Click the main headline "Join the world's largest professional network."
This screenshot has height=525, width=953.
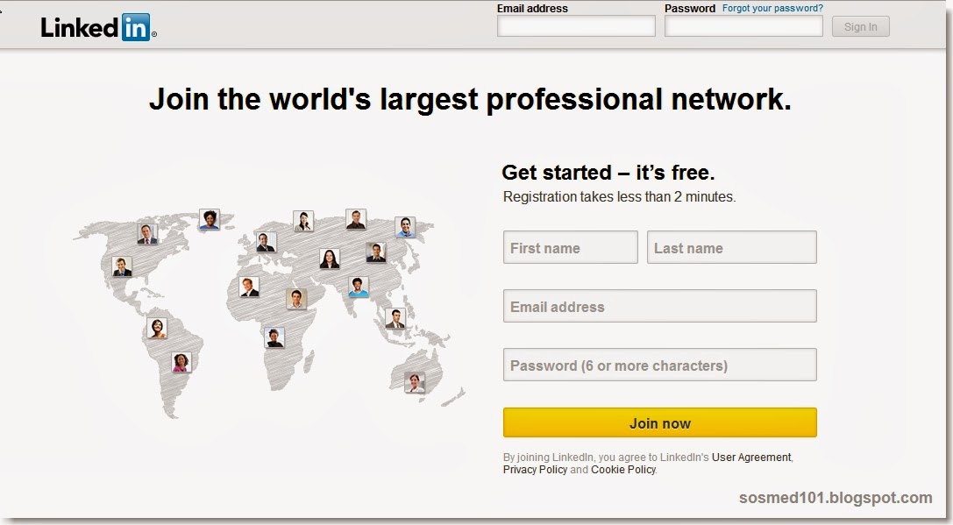[471, 99]
